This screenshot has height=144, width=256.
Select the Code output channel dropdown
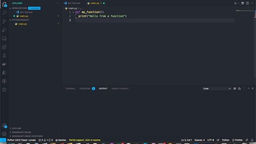[217, 88]
